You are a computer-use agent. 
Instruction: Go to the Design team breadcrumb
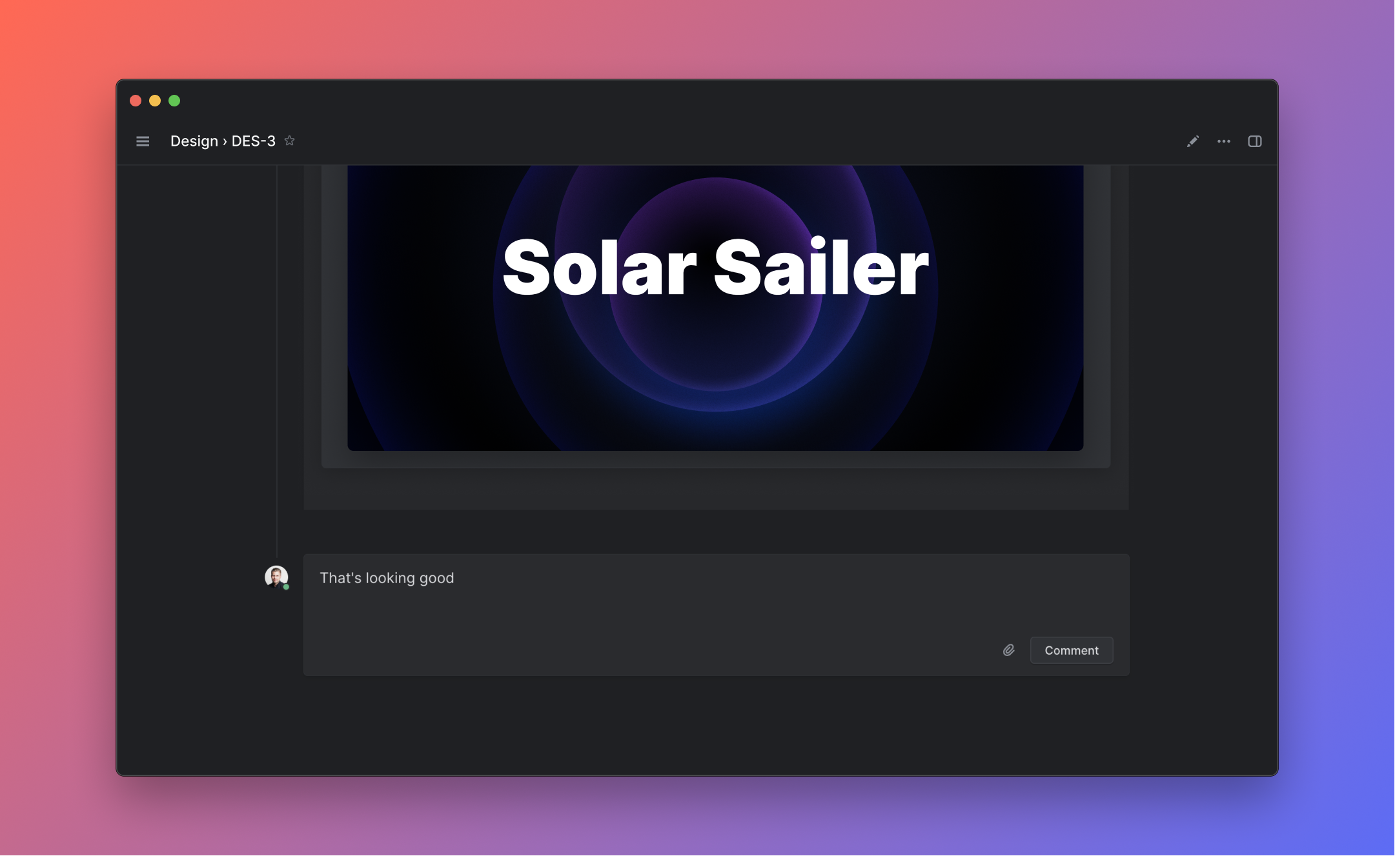point(194,141)
